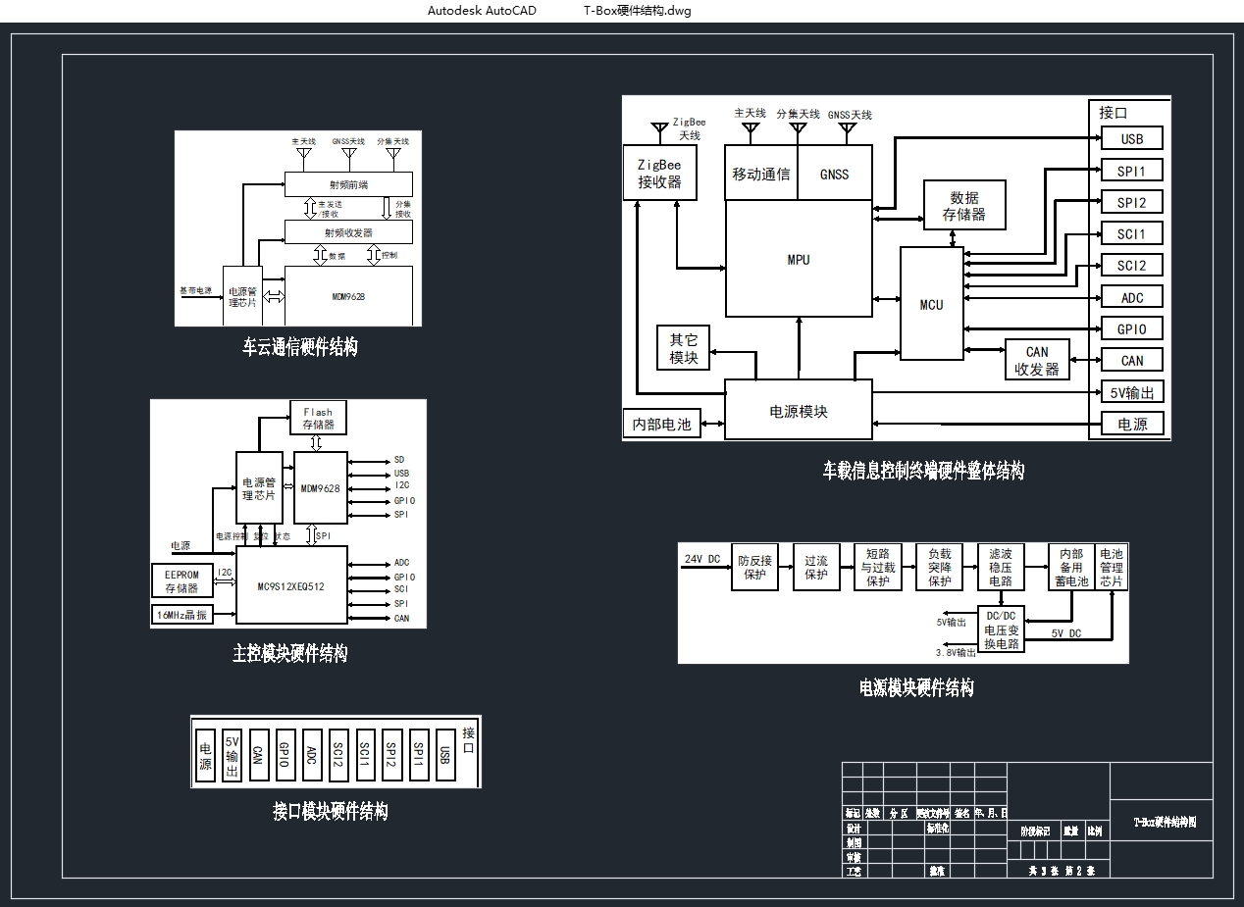
Task: Click the 16MHz晶振 block
Action: (183, 615)
